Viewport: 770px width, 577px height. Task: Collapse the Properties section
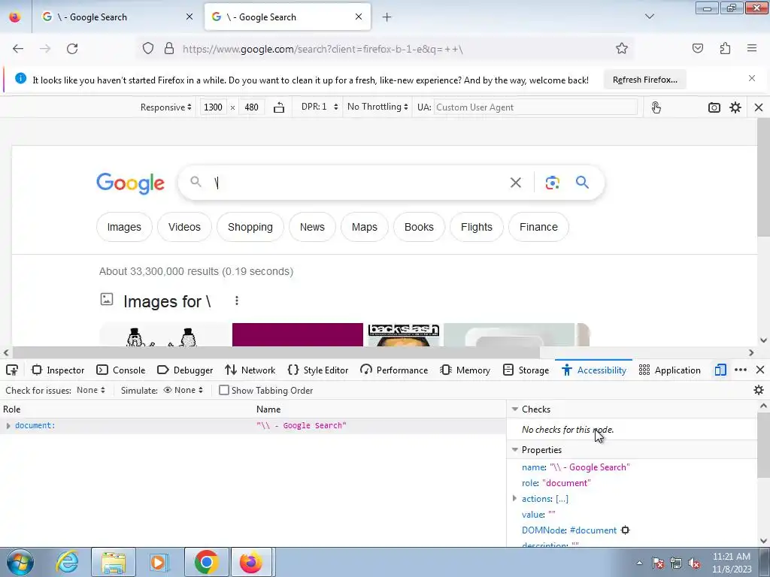pyautogui.click(x=515, y=449)
